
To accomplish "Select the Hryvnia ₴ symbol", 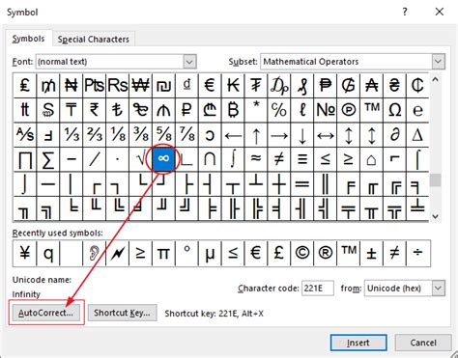I will click(x=395, y=86).
